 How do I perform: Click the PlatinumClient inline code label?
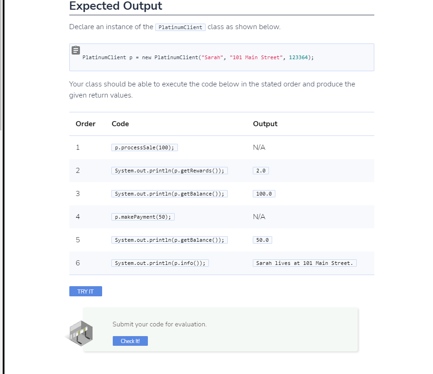point(180,27)
